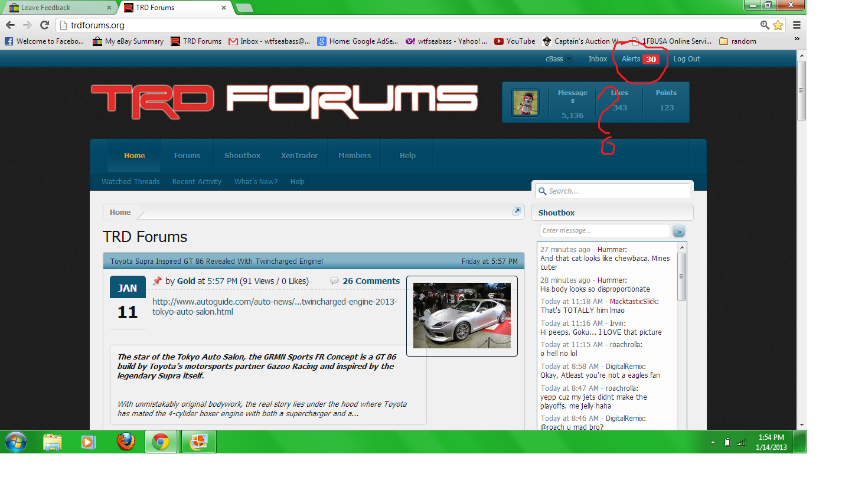Open cBass account dropdown

click(559, 59)
